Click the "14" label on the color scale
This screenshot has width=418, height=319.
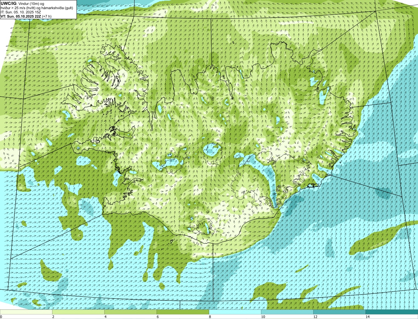point(367,317)
